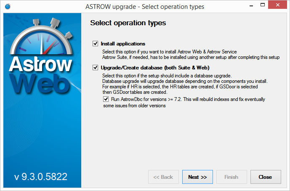This screenshot has width=290, height=191.
Task: Click the Install applications description paragraph
Action: coord(185,54)
